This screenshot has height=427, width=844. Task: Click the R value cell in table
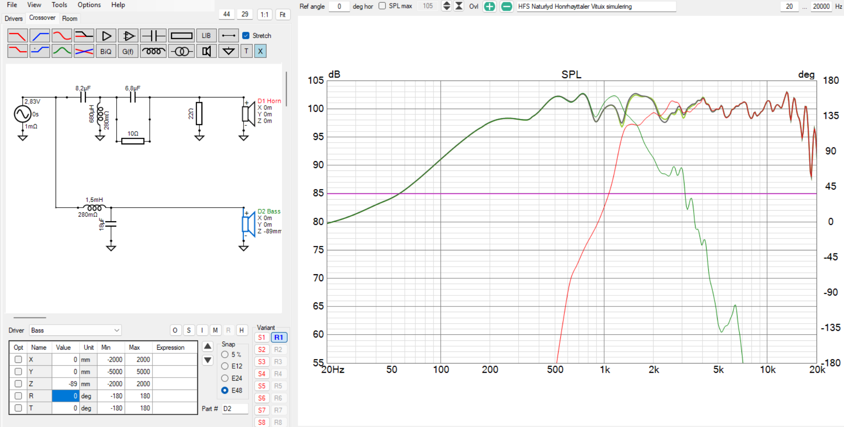(65, 396)
